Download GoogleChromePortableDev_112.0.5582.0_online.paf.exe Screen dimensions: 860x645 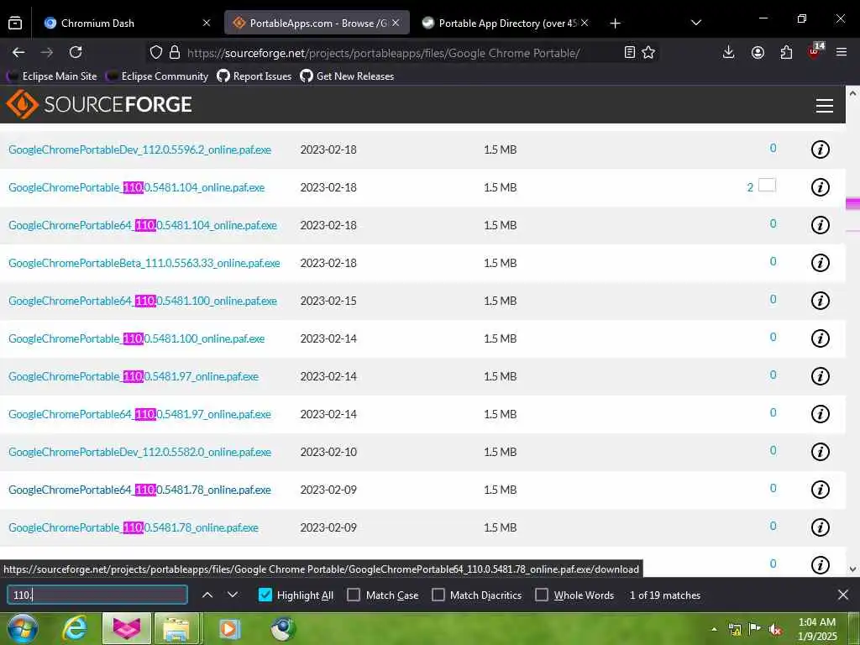[140, 453]
